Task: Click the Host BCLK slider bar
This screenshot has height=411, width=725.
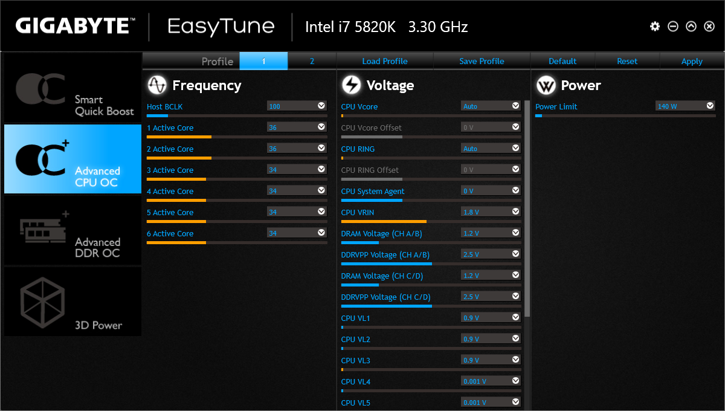Action: tap(237, 115)
